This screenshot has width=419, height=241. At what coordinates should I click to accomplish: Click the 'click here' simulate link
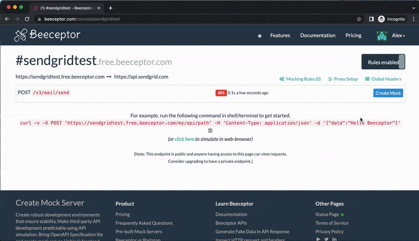(184, 139)
